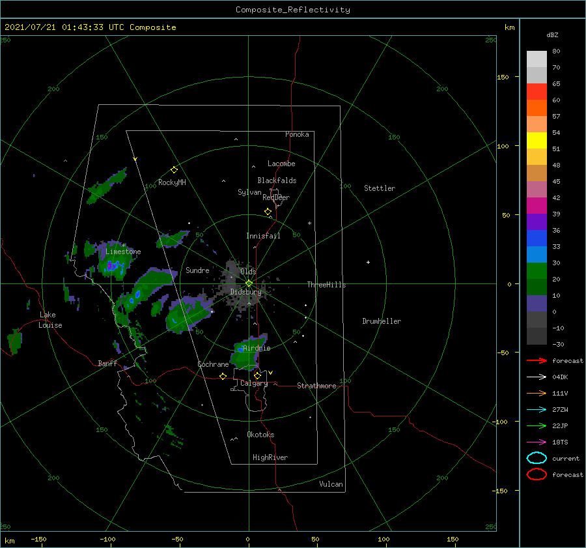This screenshot has height=548, width=586.
Task: Select the magenta 42 dBZ color swatch
Action: 537,206
